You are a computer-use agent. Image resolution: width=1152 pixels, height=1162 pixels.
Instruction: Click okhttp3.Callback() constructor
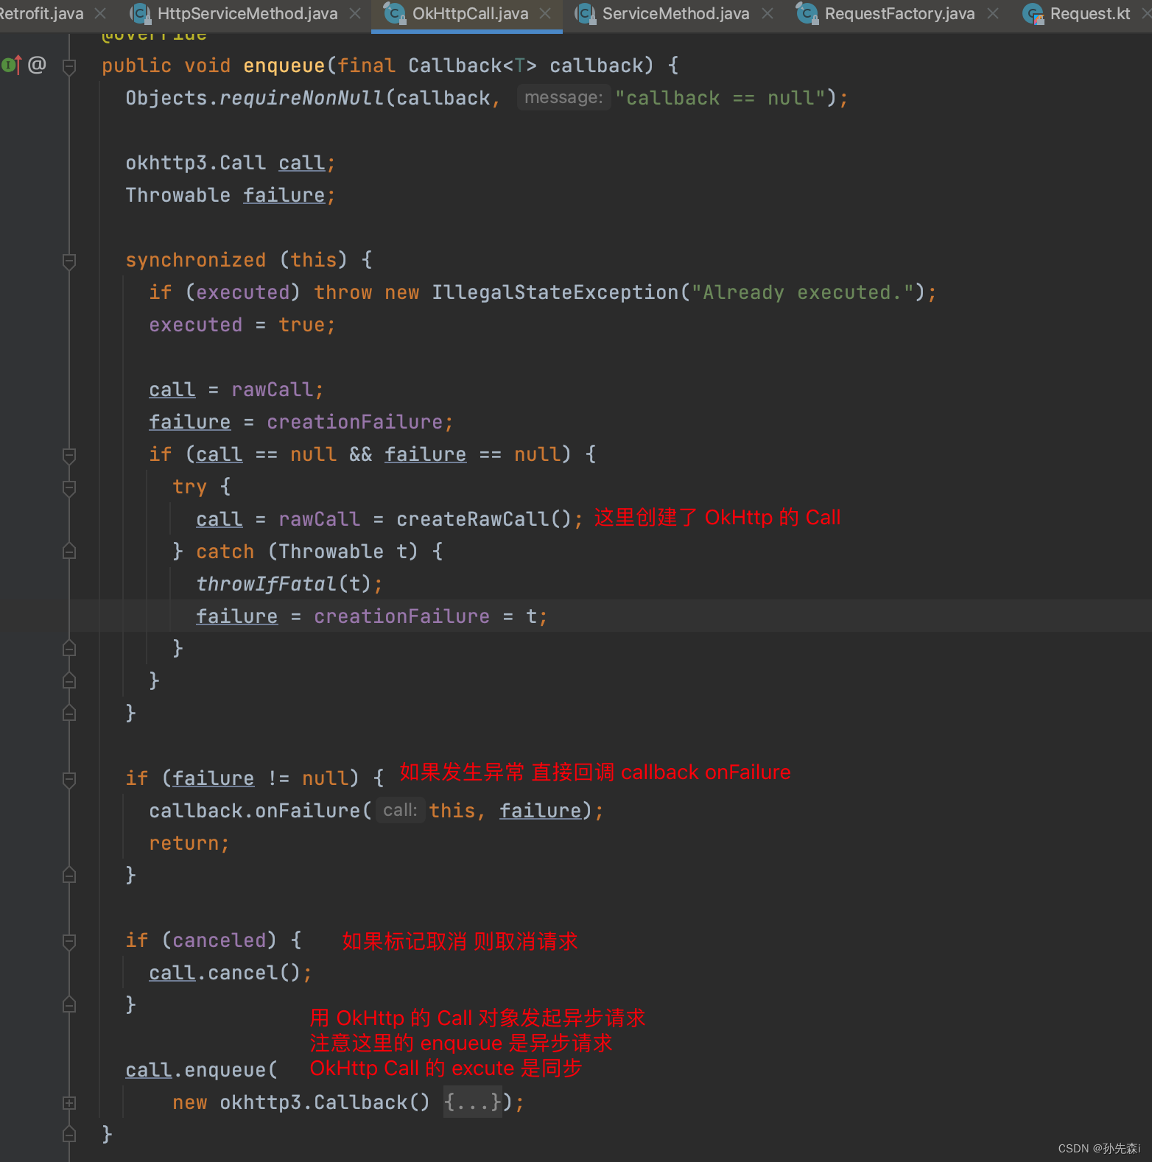point(325,1102)
